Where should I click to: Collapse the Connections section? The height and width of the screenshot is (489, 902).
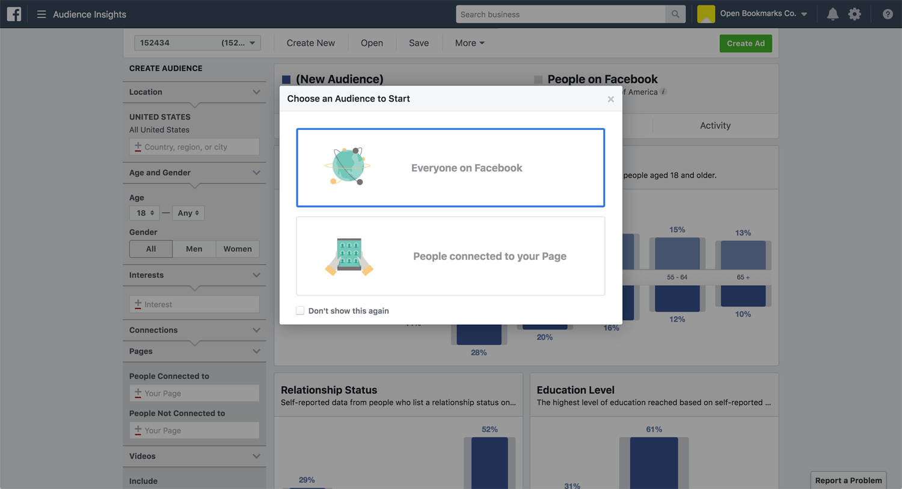[x=256, y=330]
